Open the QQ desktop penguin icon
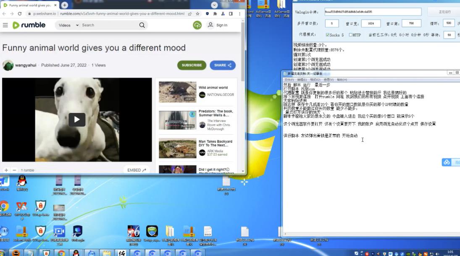 pyautogui.click(x=22, y=182)
